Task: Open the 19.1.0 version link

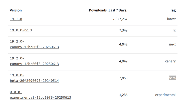Action: pyautogui.click(x=16, y=19)
